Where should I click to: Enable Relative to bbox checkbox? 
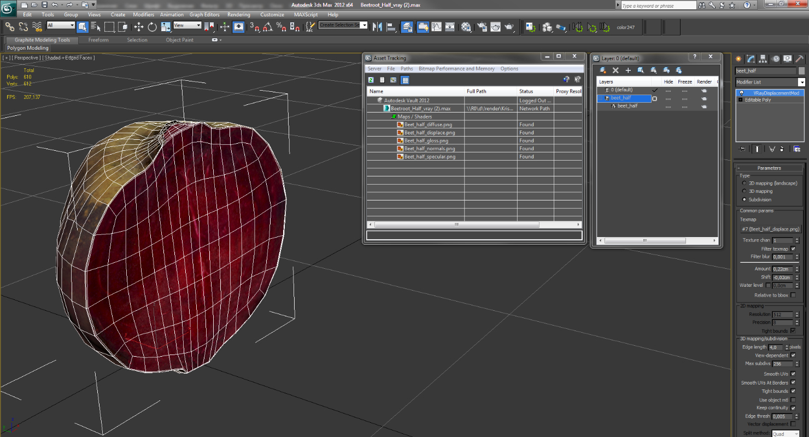tap(793, 295)
